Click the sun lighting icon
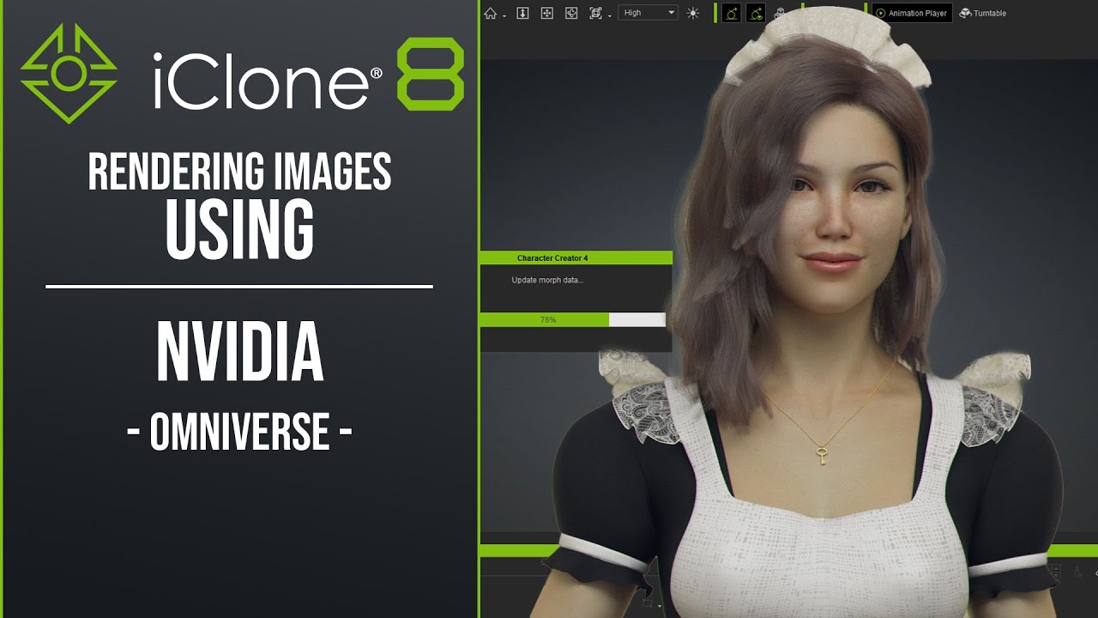Screen dimensions: 1098x618 click(693, 13)
